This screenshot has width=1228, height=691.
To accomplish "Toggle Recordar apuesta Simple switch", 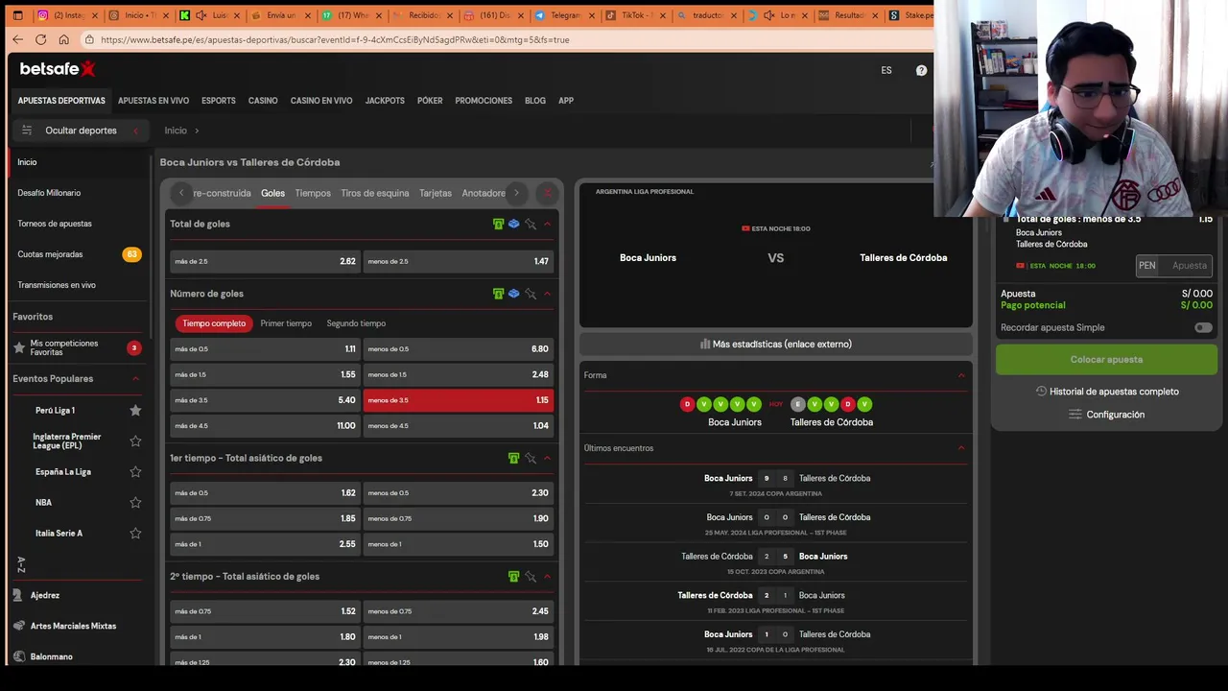I will (x=1203, y=328).
